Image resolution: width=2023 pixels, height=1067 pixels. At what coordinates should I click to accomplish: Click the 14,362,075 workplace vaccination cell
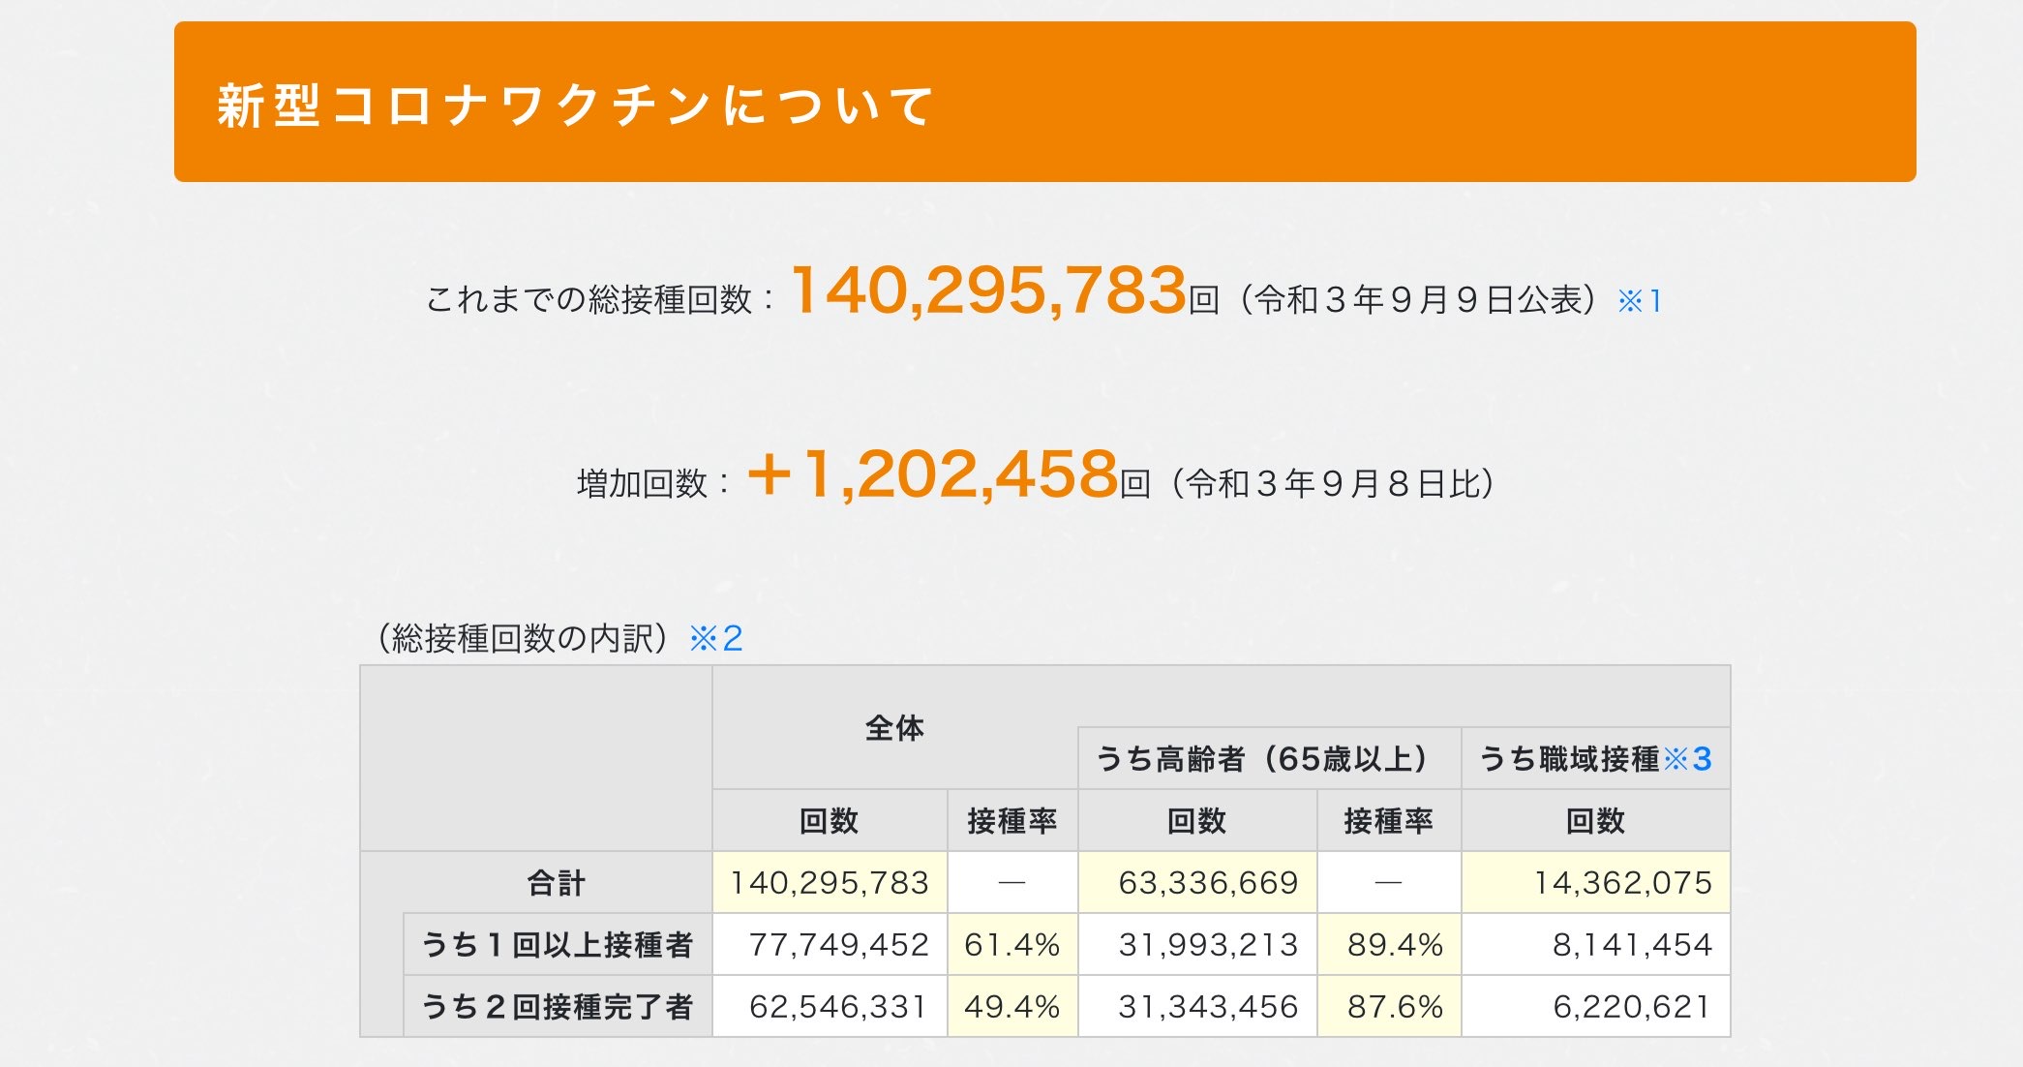point(1622,883)
